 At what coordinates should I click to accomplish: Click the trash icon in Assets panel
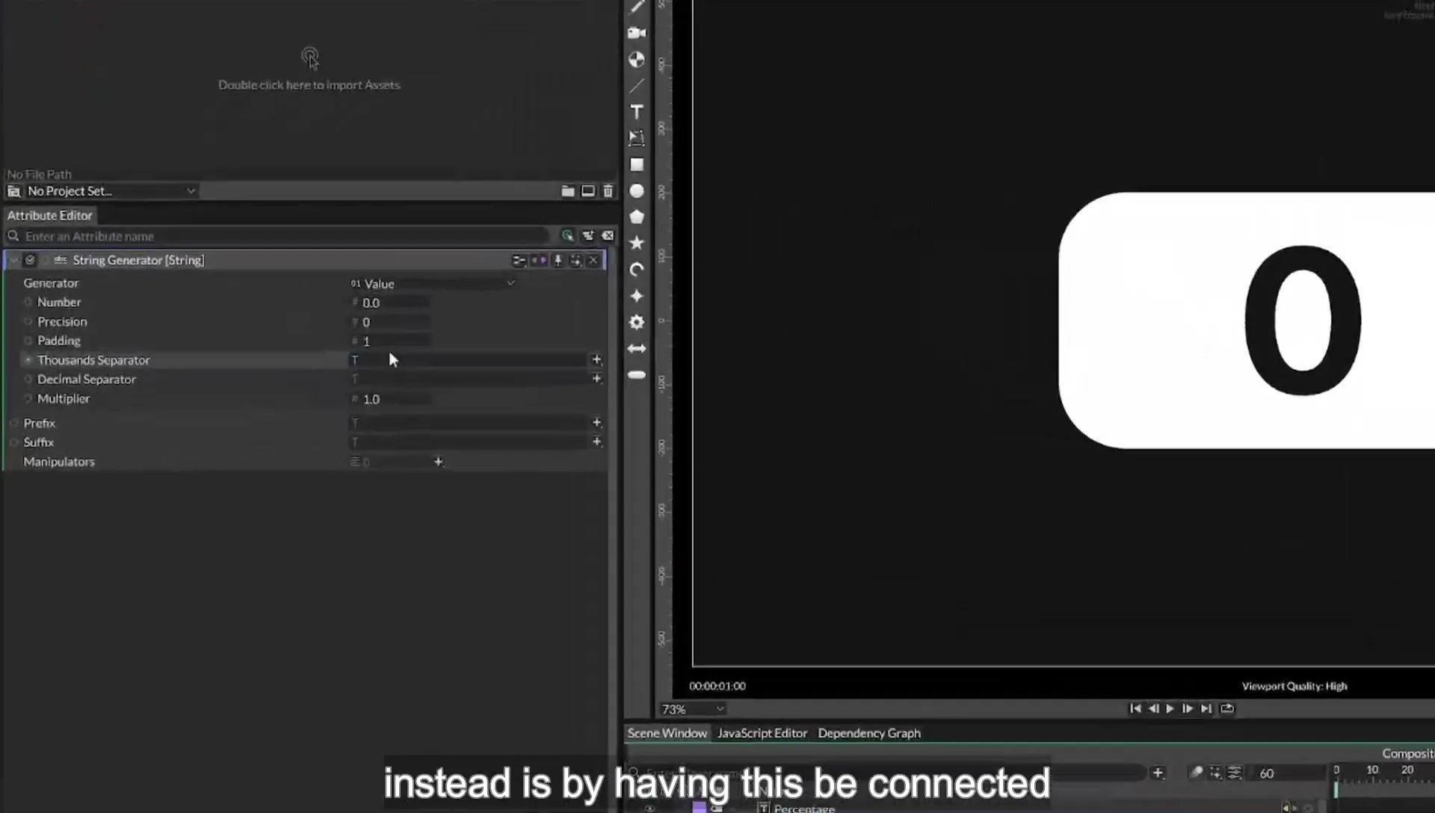[608, 191]
